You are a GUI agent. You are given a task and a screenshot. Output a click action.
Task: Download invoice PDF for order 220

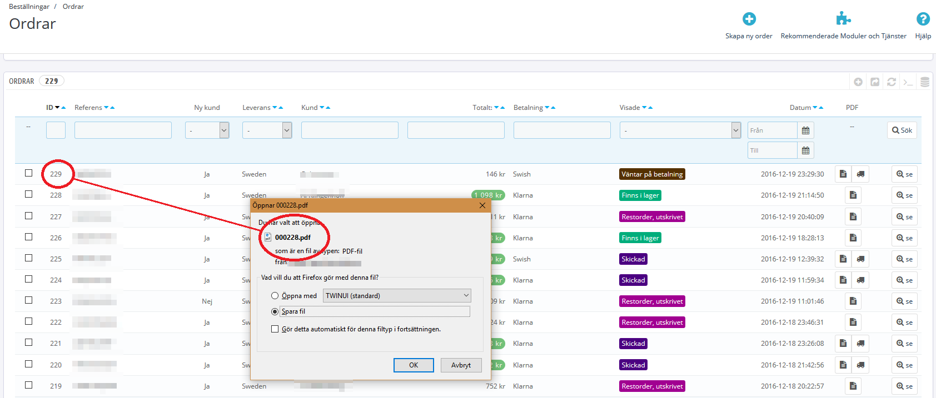pyautogui.click(x=843, y=365)
